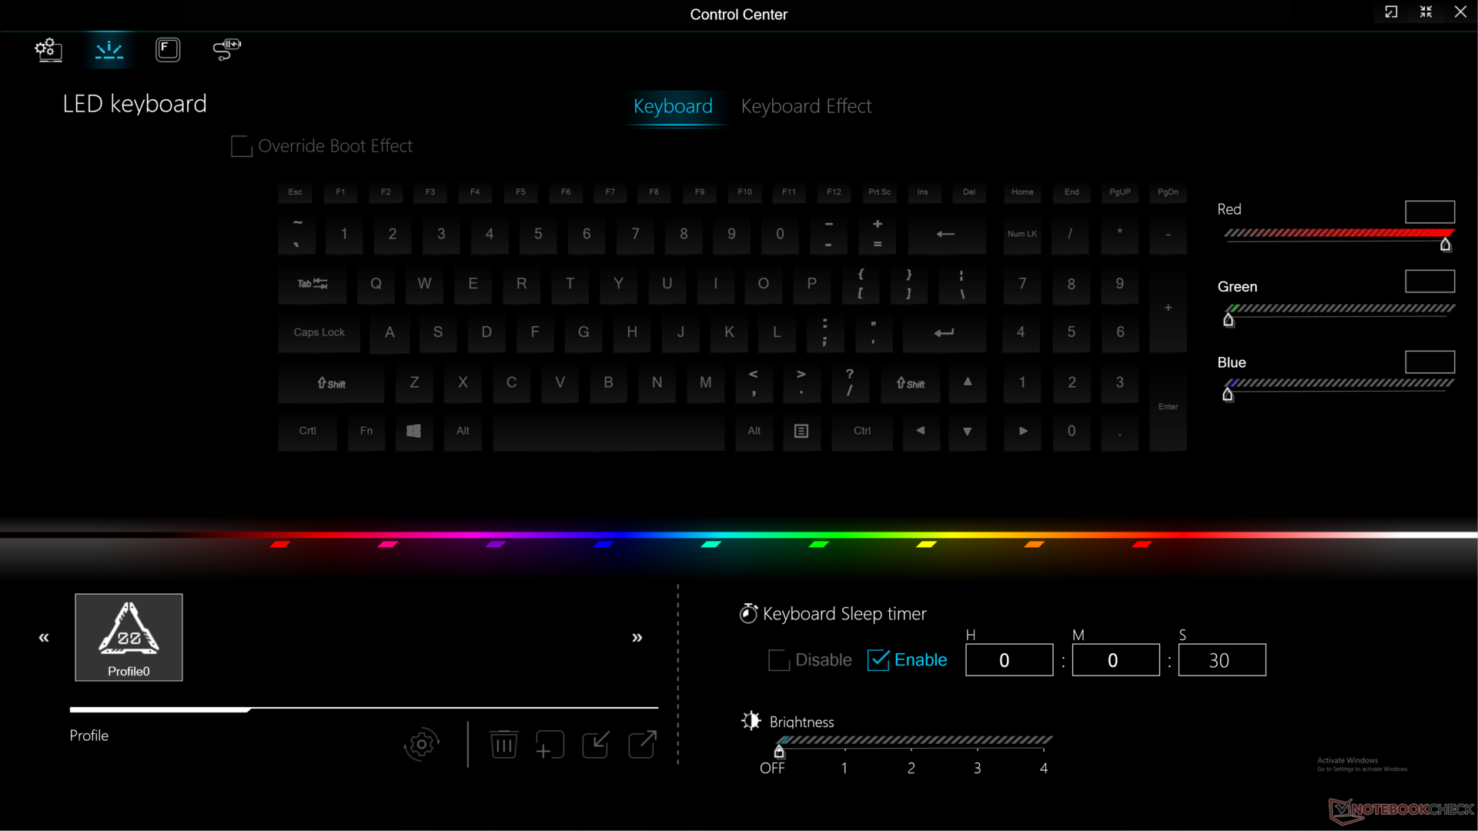Switch to the Keyboard Effect tab
1478x831 pixels.
[x=806, y=106]
